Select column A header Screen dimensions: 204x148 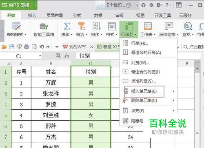21,64
